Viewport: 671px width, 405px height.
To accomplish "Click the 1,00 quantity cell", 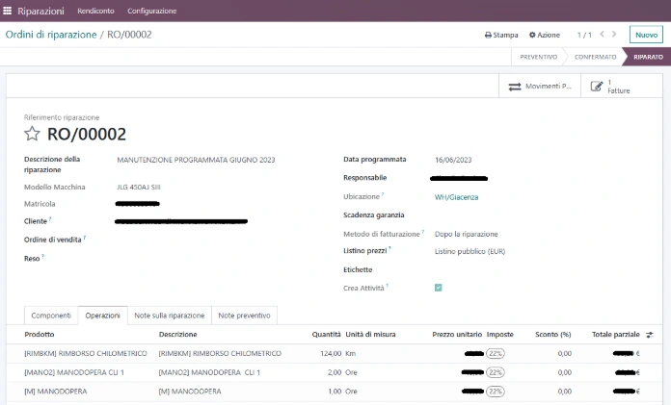I will pyautogui.click(x=335, y=392).
